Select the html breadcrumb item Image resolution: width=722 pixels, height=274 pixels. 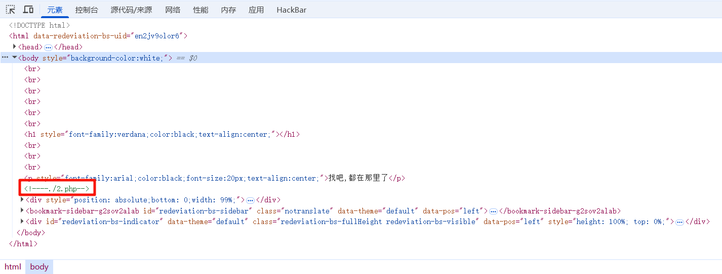(x=13, y=267)
